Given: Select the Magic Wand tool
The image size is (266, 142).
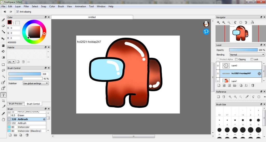Looking at the screenshot, I should tap(3, 76).
